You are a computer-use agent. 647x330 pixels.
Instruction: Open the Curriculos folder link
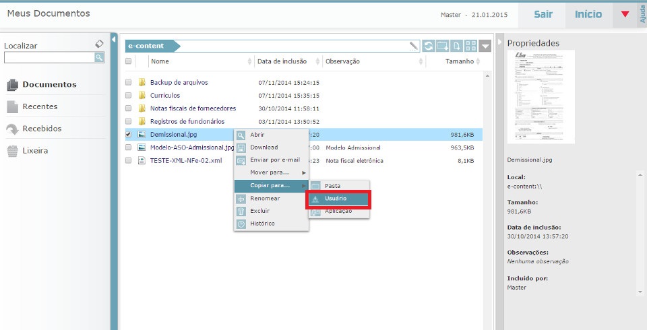(x=164, y=96)
